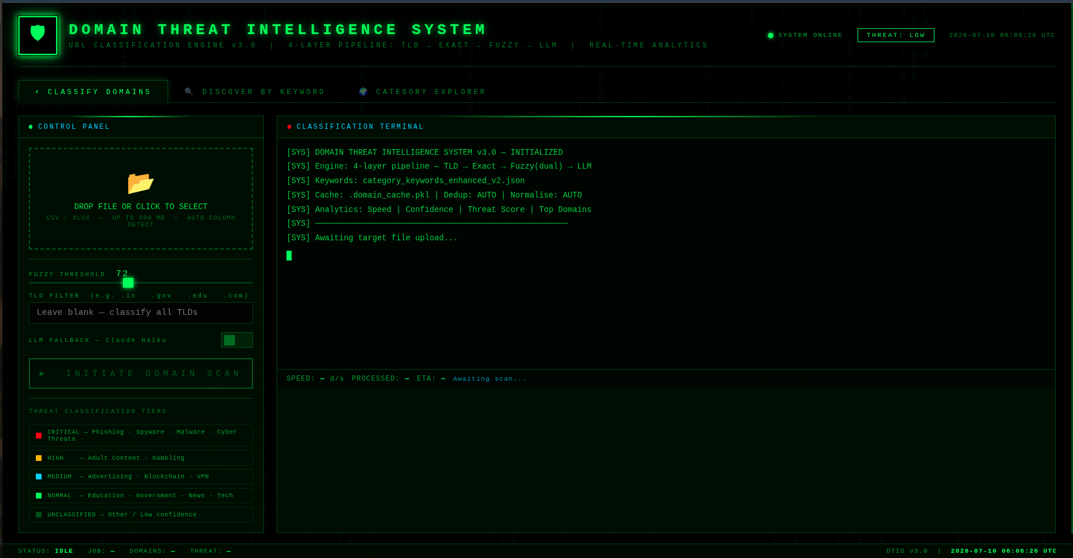
Task: Click the 'Awaiting target file upload...' line
Action: (x=372, y=238)
